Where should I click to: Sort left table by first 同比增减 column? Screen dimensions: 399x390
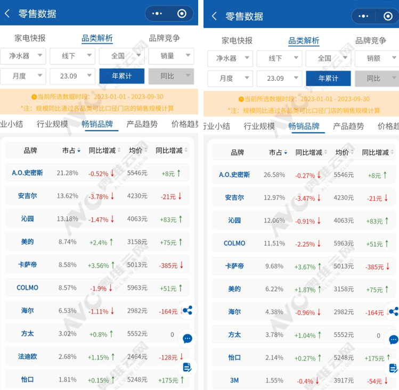(x=104, y=151)
